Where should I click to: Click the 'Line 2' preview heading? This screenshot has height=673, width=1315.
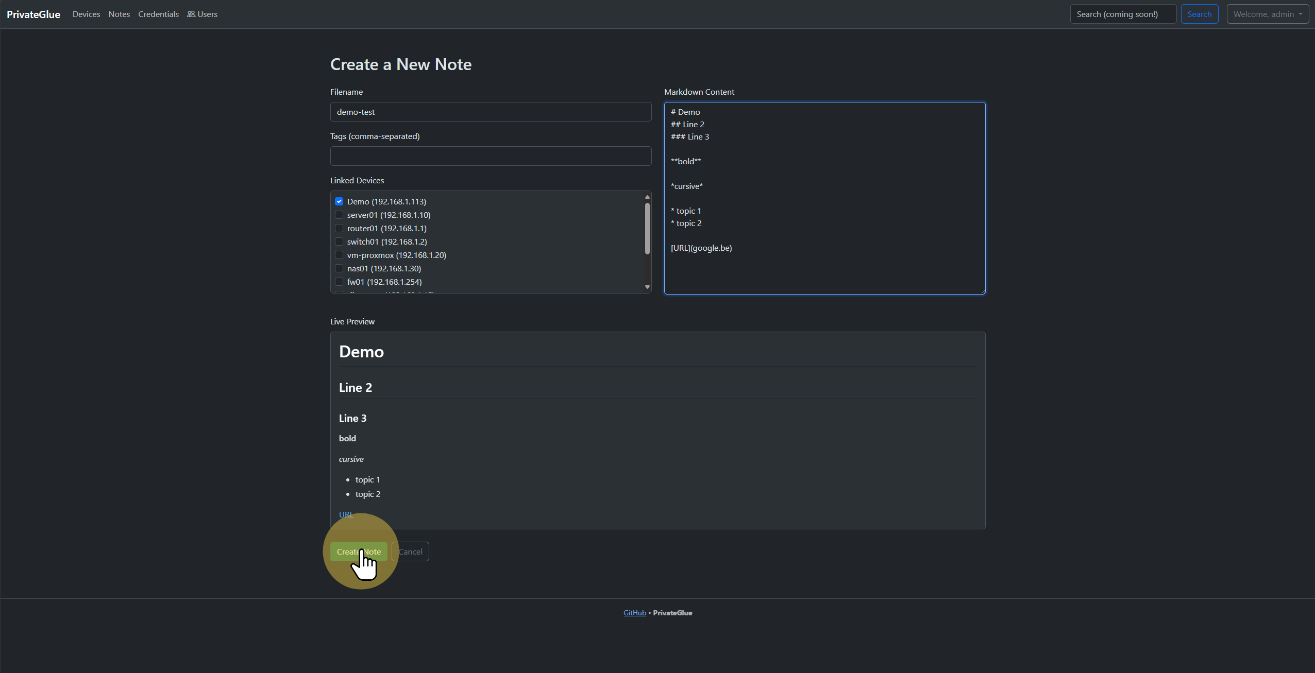point(356,388)
